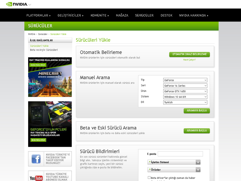Screen dimensions: 241x181
Task: Click ARAMAYA BAŞLA for Beta ve Eski Sürücü
Action: (197, 131)
